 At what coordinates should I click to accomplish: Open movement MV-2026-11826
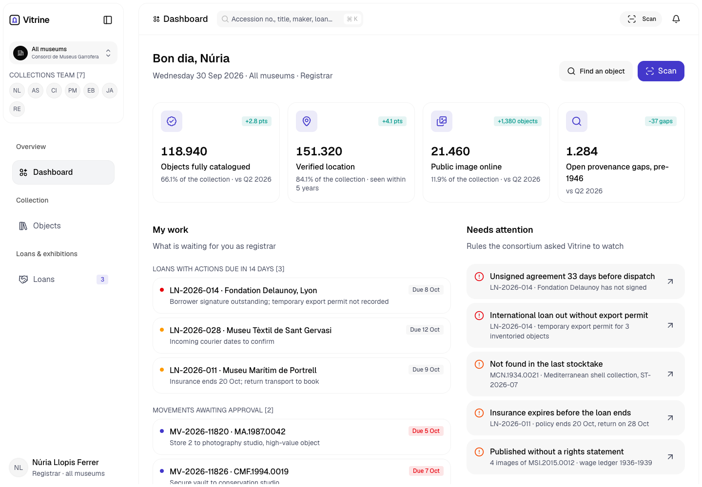click(302, 472)
